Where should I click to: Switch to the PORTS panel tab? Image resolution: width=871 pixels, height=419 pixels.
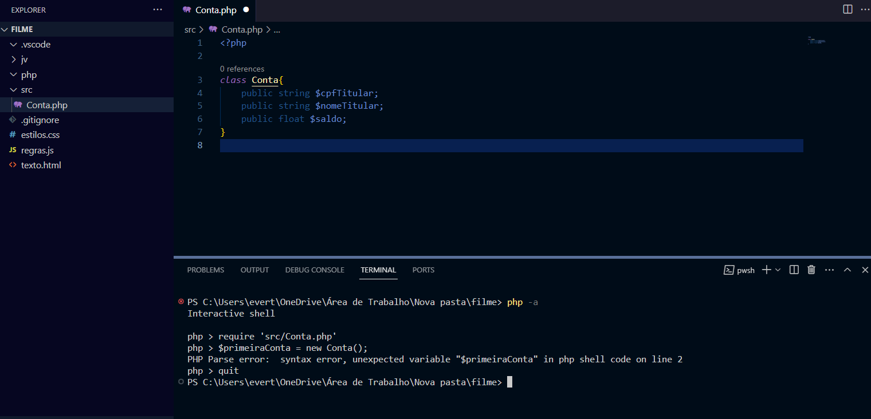tap(423, 270)
